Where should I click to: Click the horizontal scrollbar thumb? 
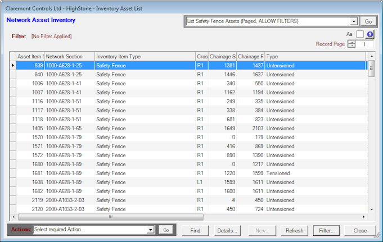[x=111, y=217]
